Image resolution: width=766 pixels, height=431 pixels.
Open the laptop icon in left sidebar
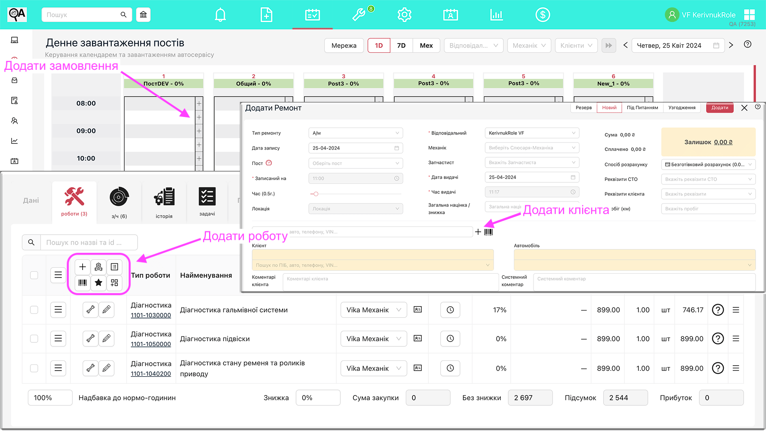coord(14,40)
